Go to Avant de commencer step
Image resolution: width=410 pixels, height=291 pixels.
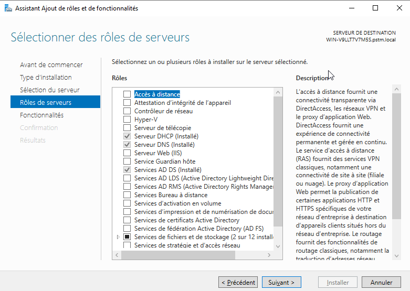pos(51,65)
